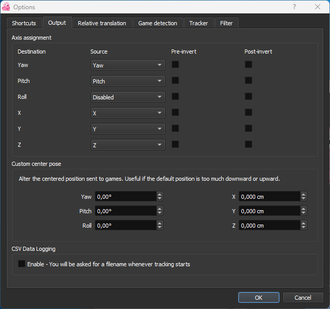Decrease Z center position with down arrow
The image size is (330, 309).
click(x=303, y=228)
